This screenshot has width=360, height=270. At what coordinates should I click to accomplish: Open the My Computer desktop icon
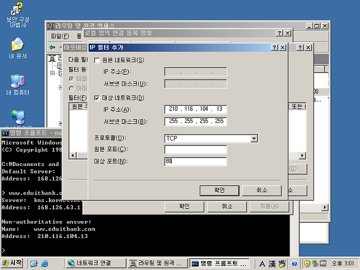coord(17,85)
